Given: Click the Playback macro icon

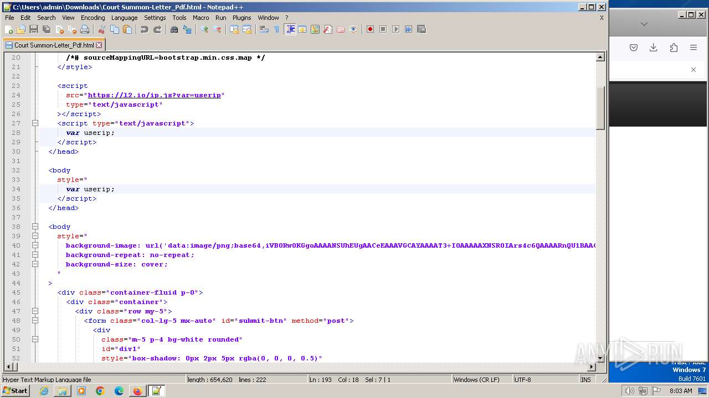Looking at the screenshot, I should (395, 29).
